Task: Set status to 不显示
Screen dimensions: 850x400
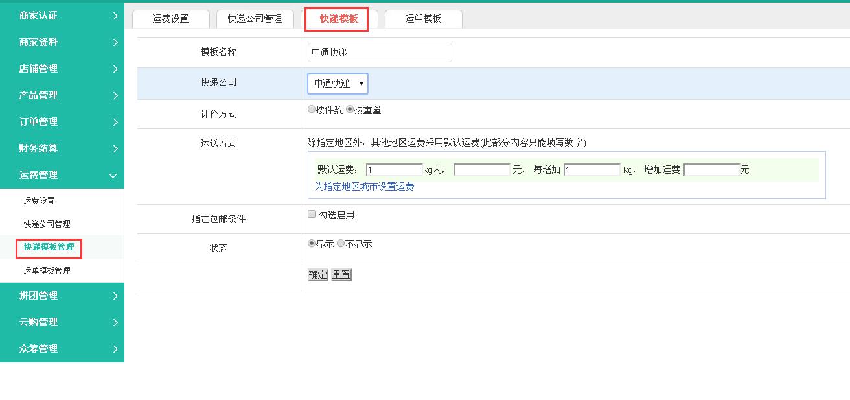Action: point(341,244)
